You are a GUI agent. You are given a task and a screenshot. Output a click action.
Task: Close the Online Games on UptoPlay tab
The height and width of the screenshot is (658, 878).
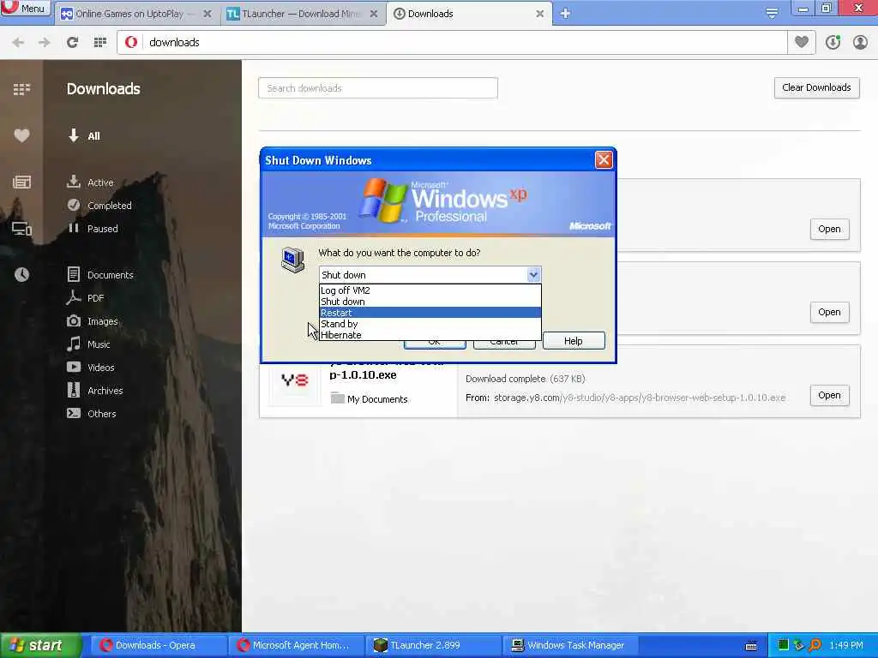207,14
